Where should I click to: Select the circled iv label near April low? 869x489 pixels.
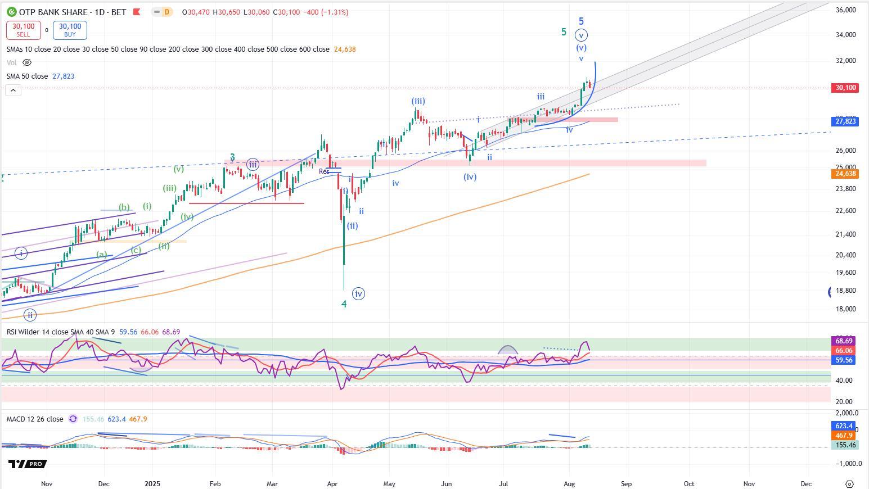click(358, 293)
